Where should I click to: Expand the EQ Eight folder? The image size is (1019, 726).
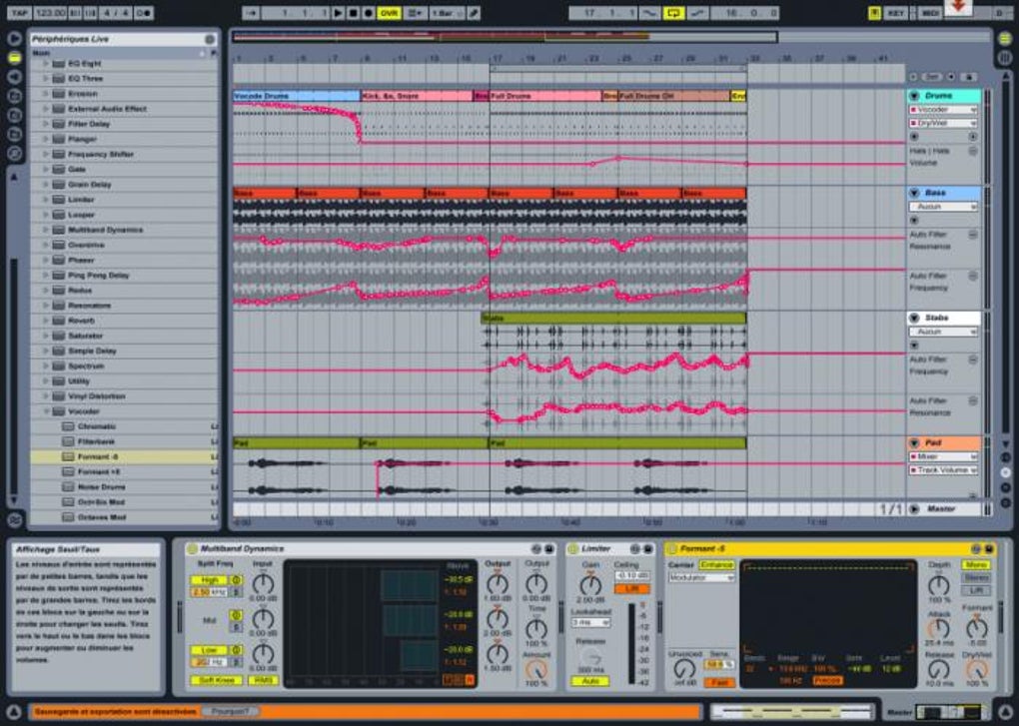coord(46,63)
